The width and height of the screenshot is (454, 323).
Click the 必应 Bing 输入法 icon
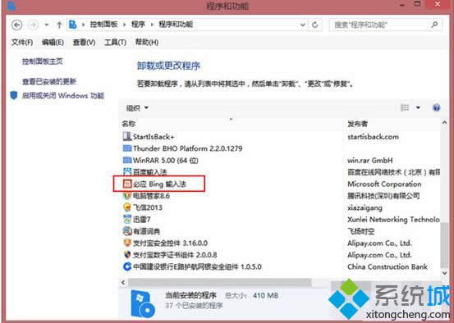126,184
